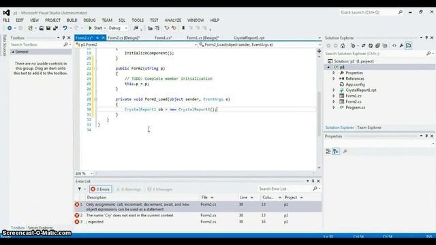This screenshot has height=245, width=436.
Task: Switch to Form1.cs tab
Action: coord(163,38)
